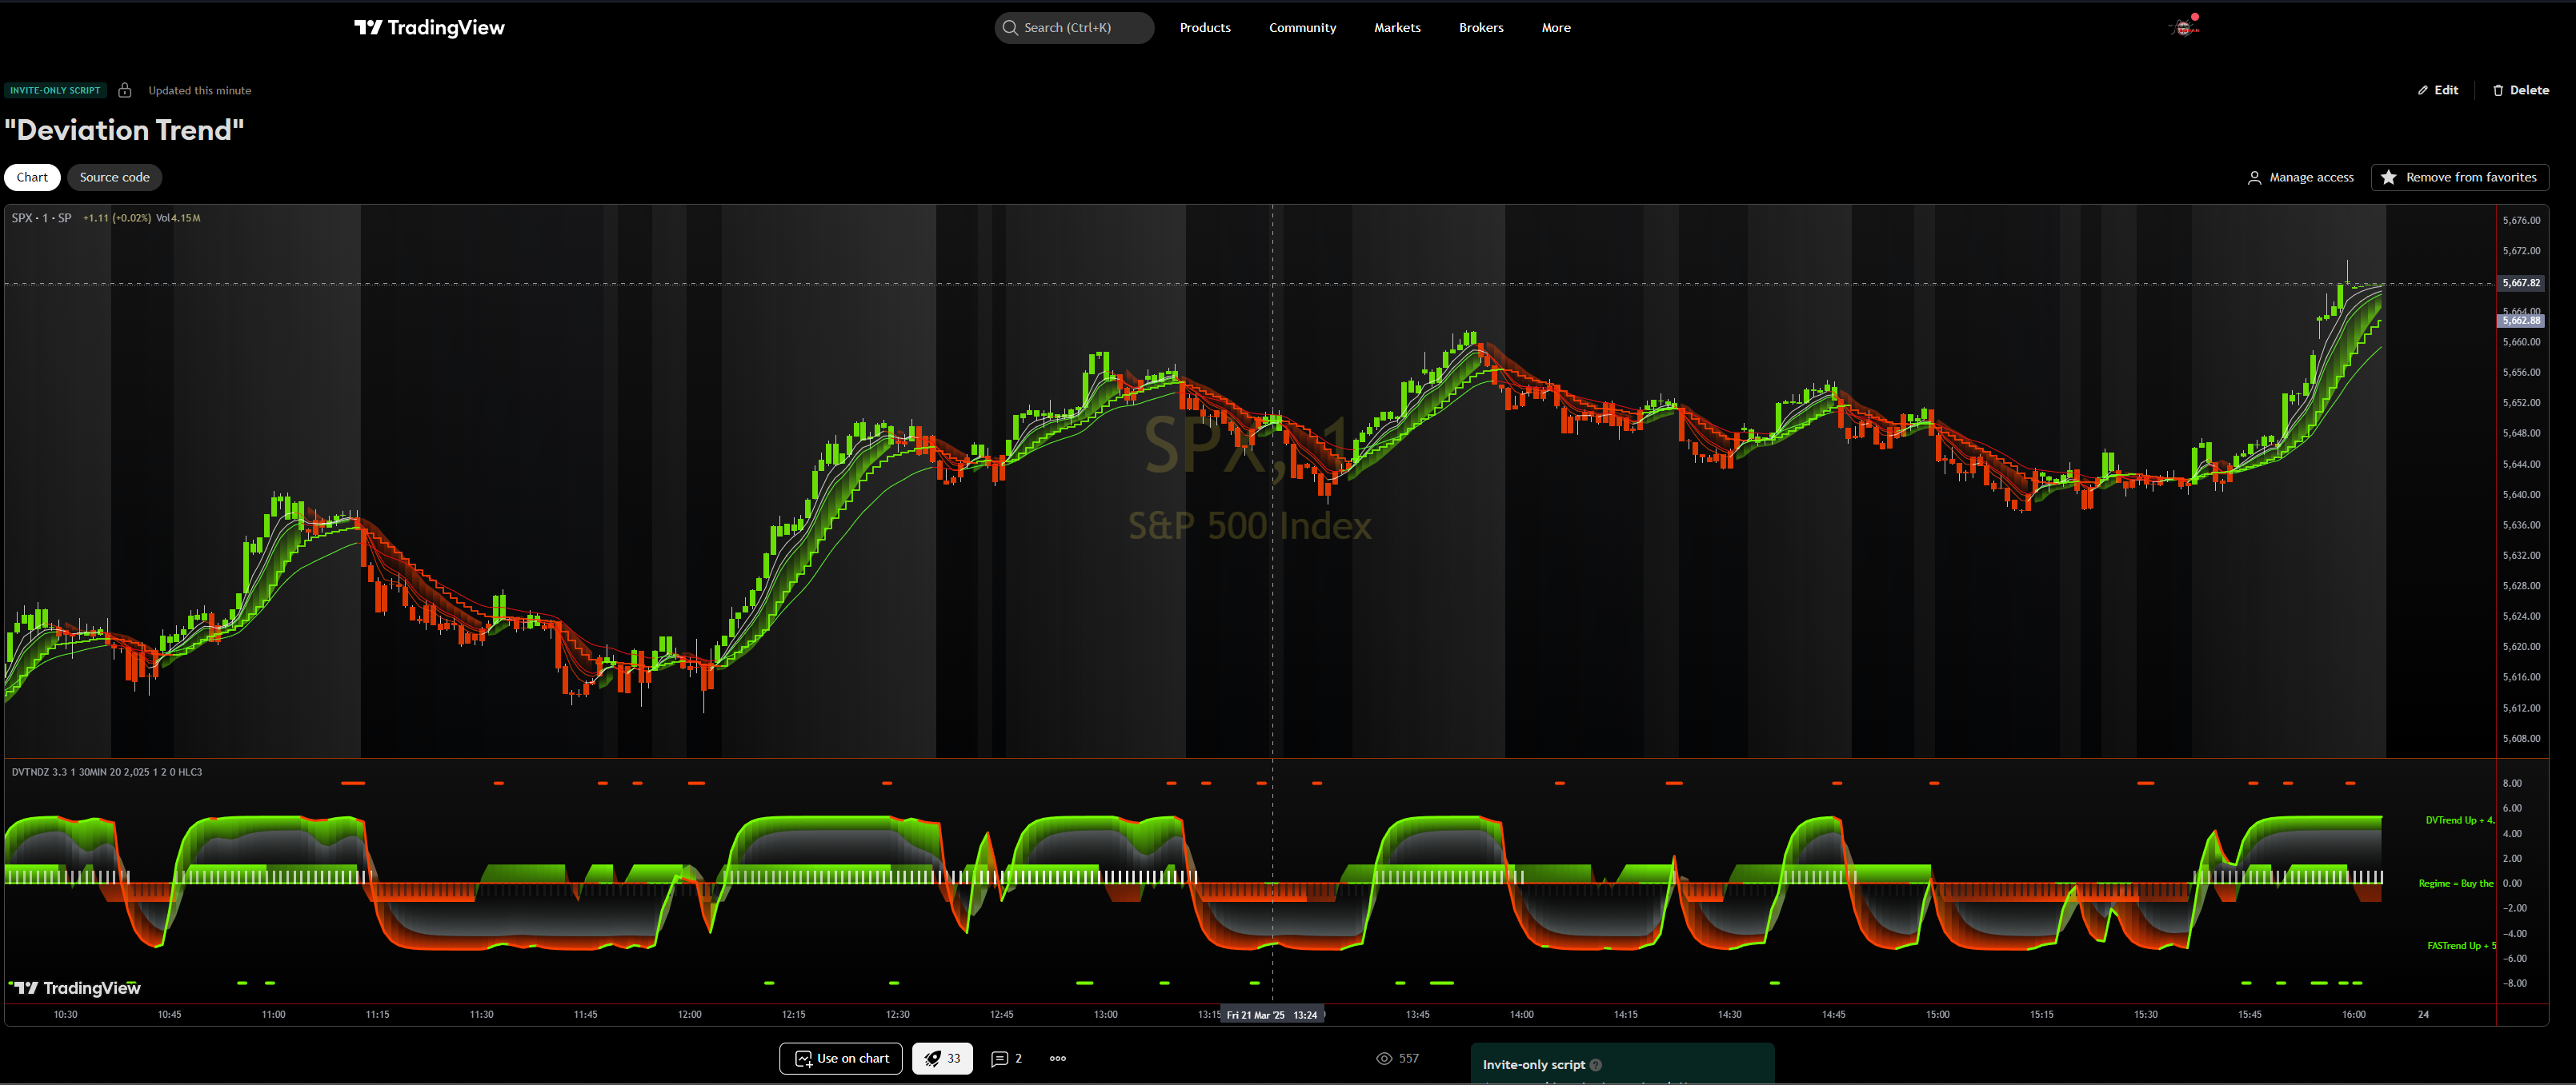Open the Community menu item
The width and height of the screenshot is (2576, 1085).
coord(1302,28)
